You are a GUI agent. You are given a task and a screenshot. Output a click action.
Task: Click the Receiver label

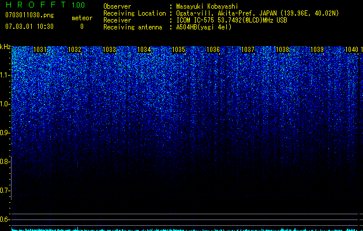coord(117,20)
